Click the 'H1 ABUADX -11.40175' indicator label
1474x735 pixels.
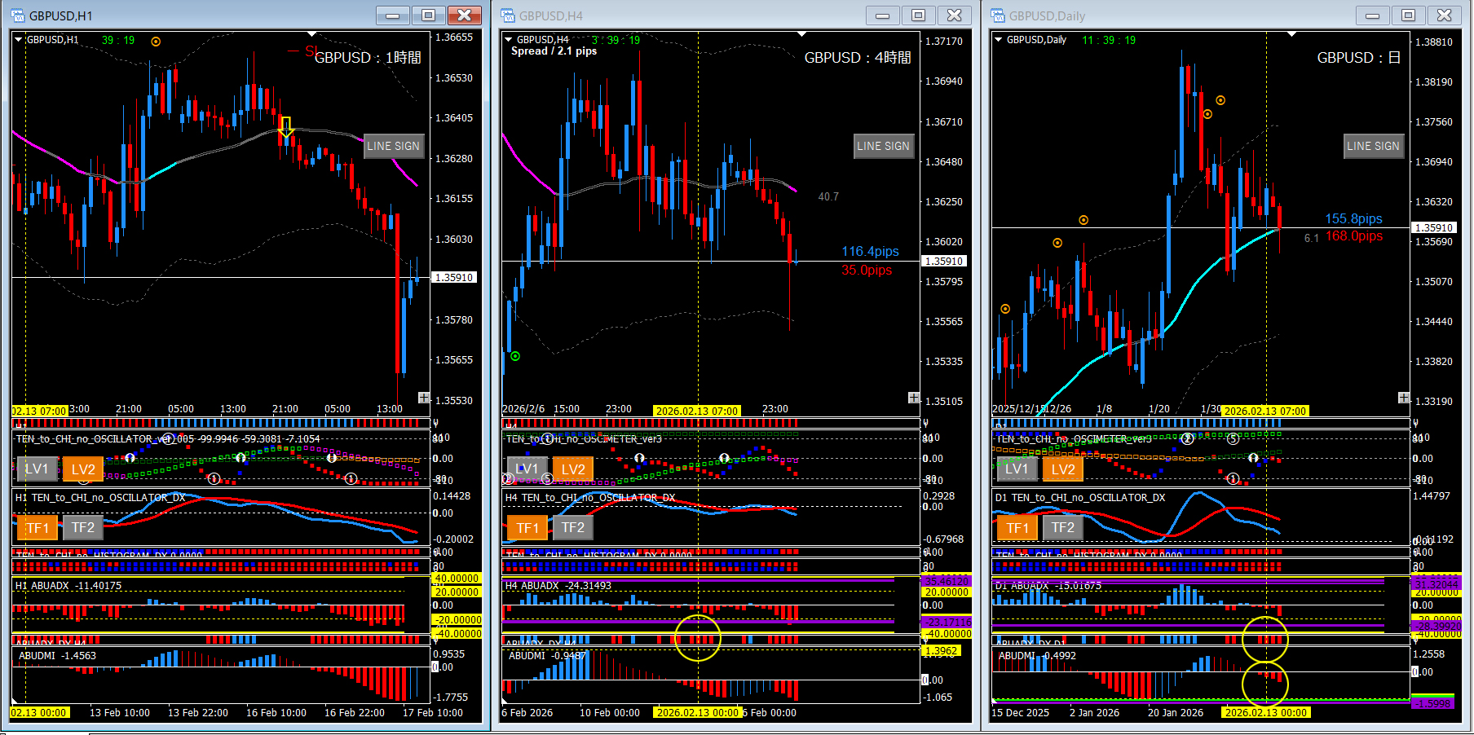pyautogui.click(x=68, y=586)
